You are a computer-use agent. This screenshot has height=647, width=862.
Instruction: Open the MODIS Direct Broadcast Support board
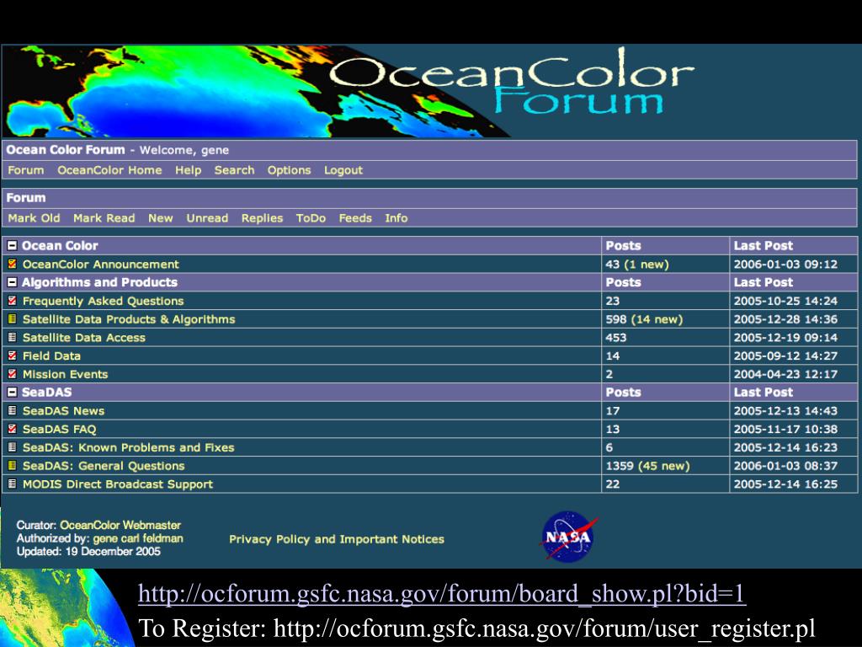tap(118, 484)
